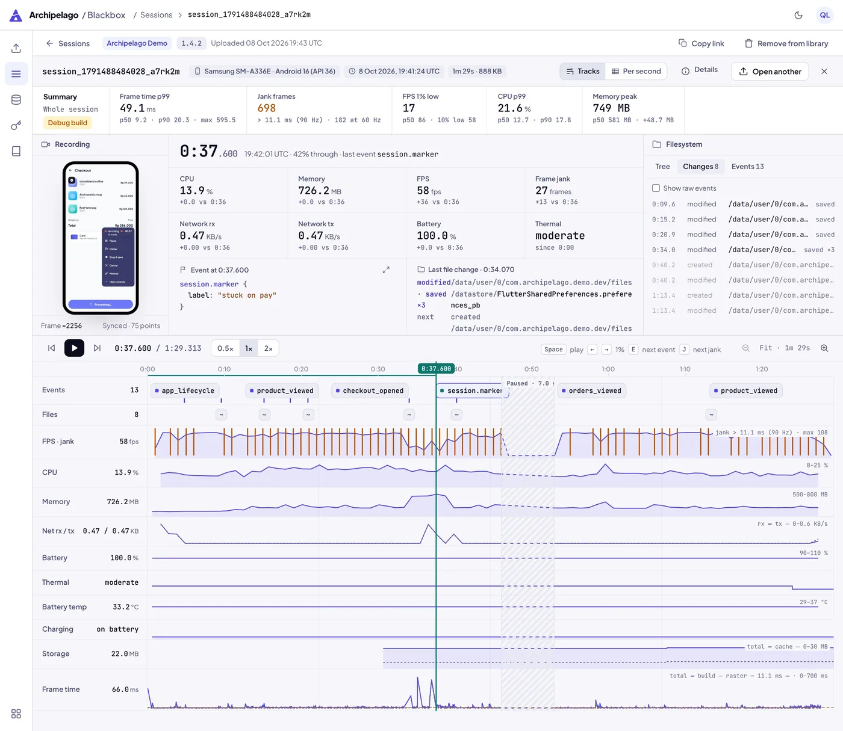Viewport: 843px width, 731px height.
Task: Click the 0:37.600 playhead marker
Action: (436, 368)
